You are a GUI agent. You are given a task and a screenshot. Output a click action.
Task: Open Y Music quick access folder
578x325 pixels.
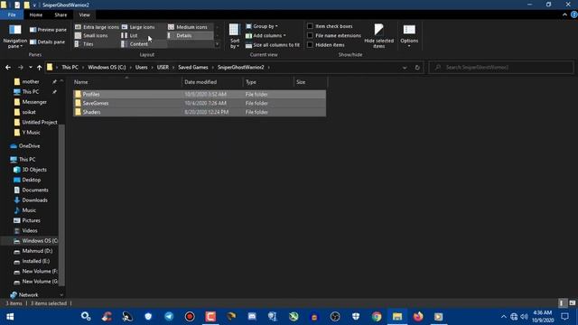tap(31, 133)
